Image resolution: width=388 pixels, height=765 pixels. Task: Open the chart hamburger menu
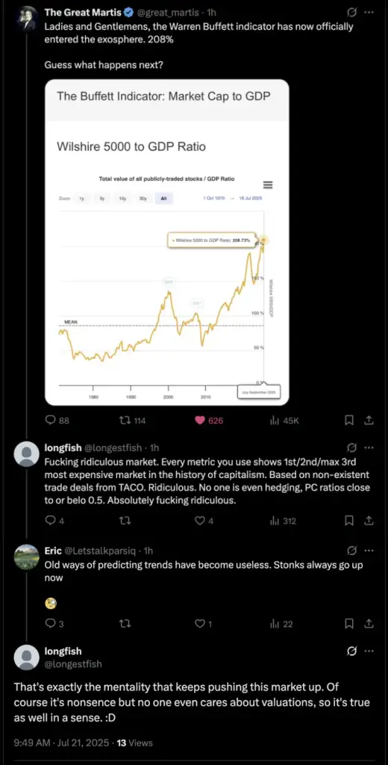click(268, 185)
